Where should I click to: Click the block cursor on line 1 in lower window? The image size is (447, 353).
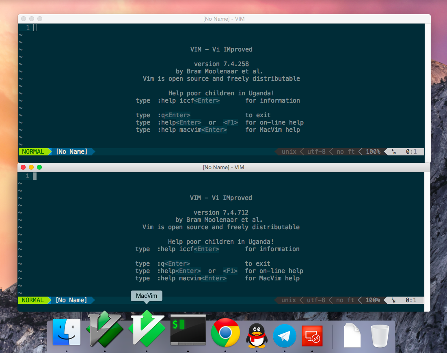(35, 176)
